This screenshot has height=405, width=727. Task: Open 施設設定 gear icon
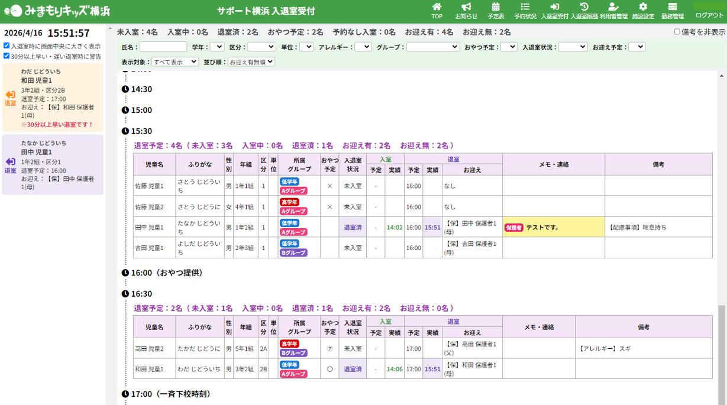[643, 7]
